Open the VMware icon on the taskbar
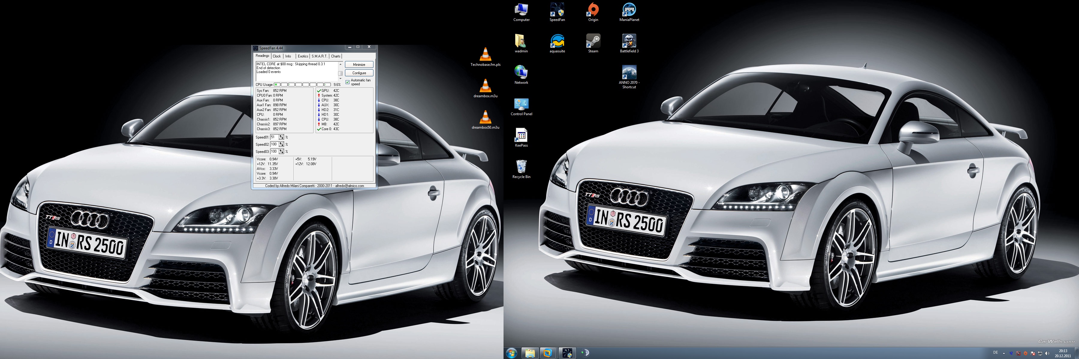The width and height of the screenshot is (1079, 359). click(548, 353)
